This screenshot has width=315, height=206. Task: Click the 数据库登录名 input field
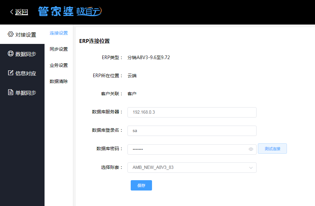[x=192, y=131]
